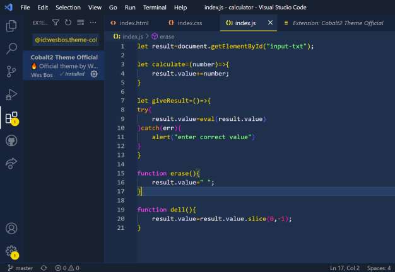
Task: Click Wes Bos publisher name
Action: point(42,75)
